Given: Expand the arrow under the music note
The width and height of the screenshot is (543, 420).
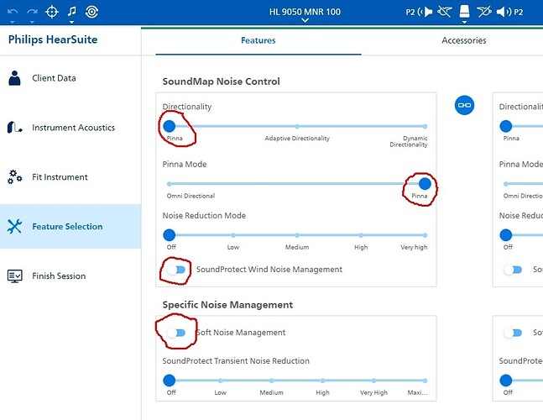Looking at the screenshot, I should coord(71,22).
